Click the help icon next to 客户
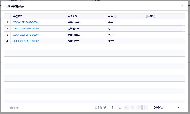 (115, 16)
